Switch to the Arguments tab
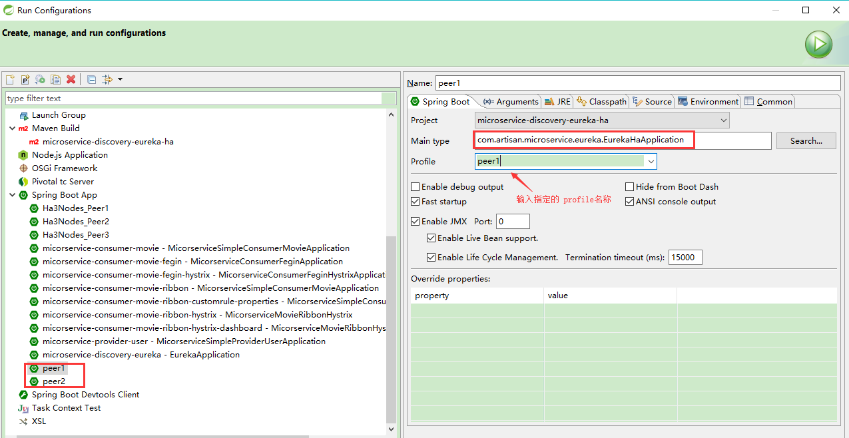Image resolution: width=849 pixels, height=438 pixels. pyautogui.click(x=510, y=101)
